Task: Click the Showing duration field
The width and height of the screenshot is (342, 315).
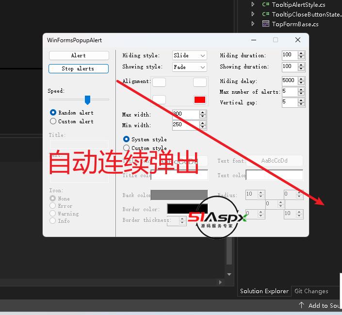Action: (290, 66)
